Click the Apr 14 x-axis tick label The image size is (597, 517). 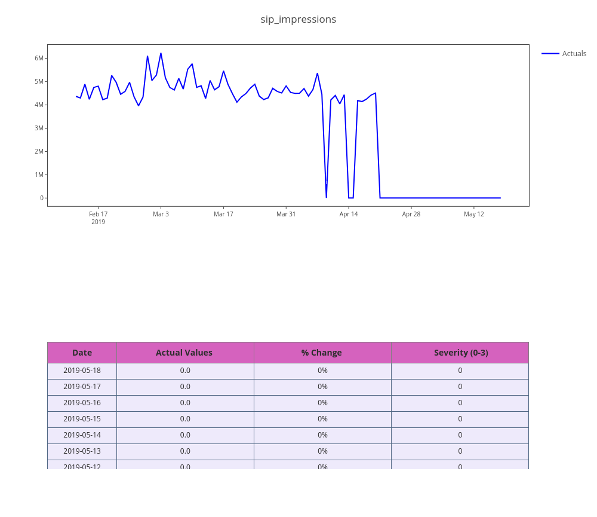[x=349, y=215]
